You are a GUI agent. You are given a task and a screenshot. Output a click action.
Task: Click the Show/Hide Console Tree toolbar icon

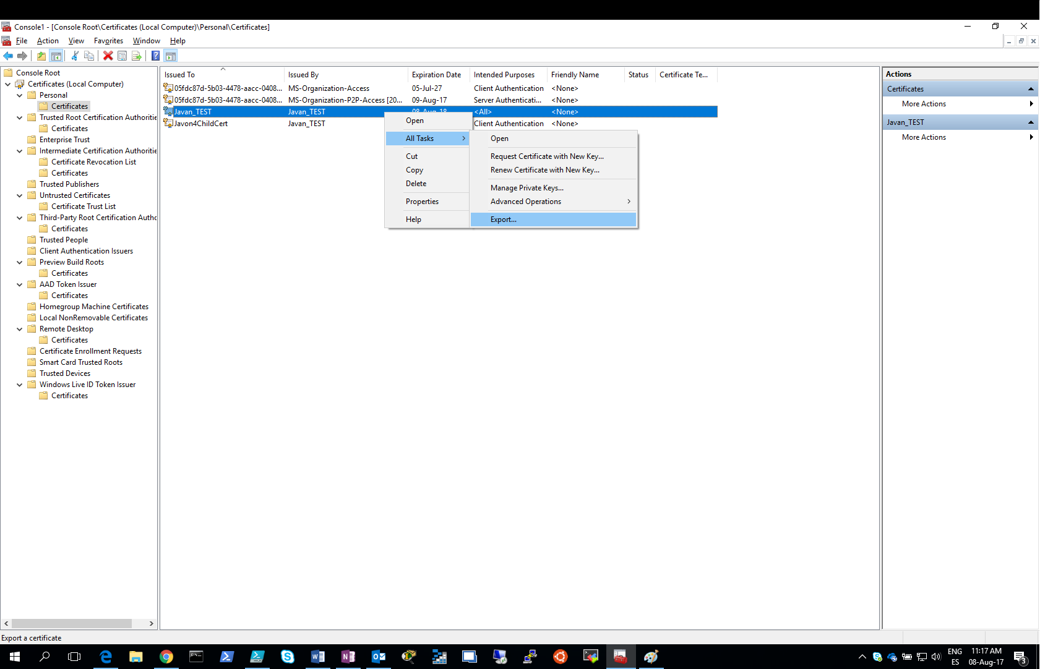[56, 56]
